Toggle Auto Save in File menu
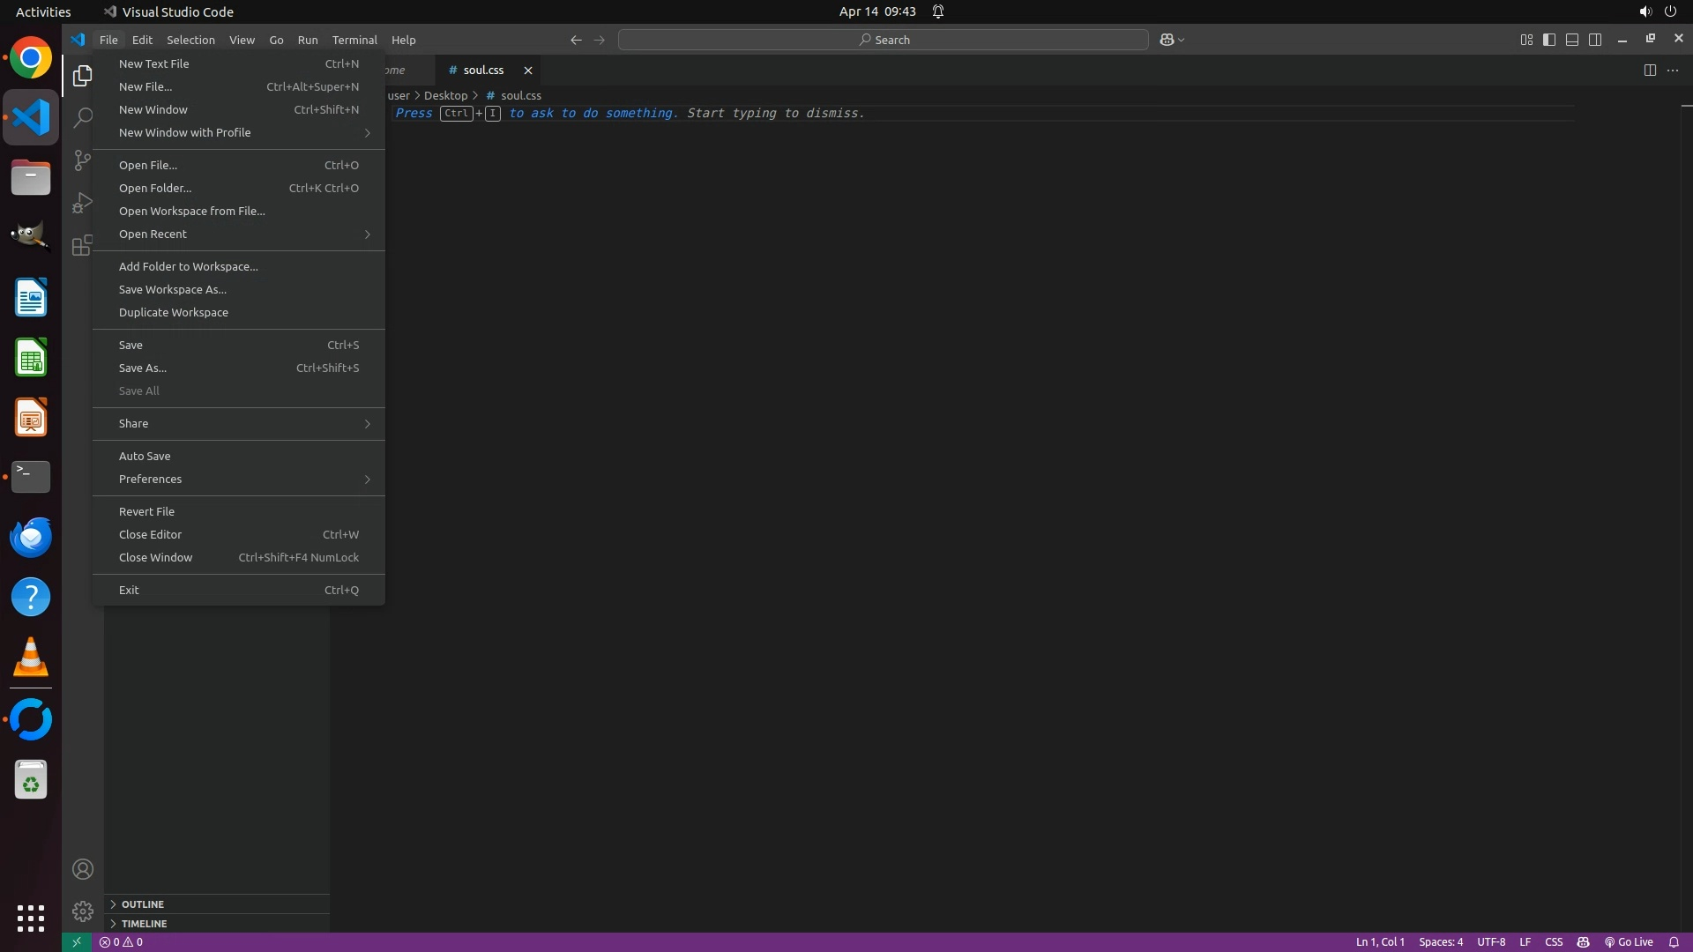Image resolution: width=1693 pixels, height=952 pixels. pos(145,456)
